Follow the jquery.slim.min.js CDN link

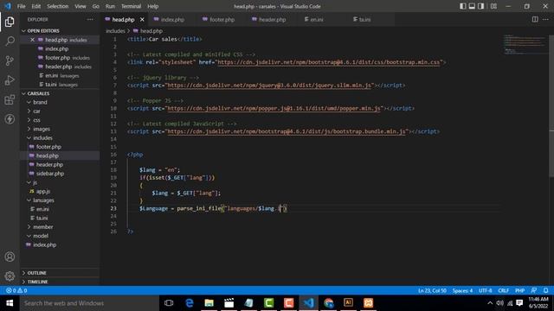(x=269, y=86)
